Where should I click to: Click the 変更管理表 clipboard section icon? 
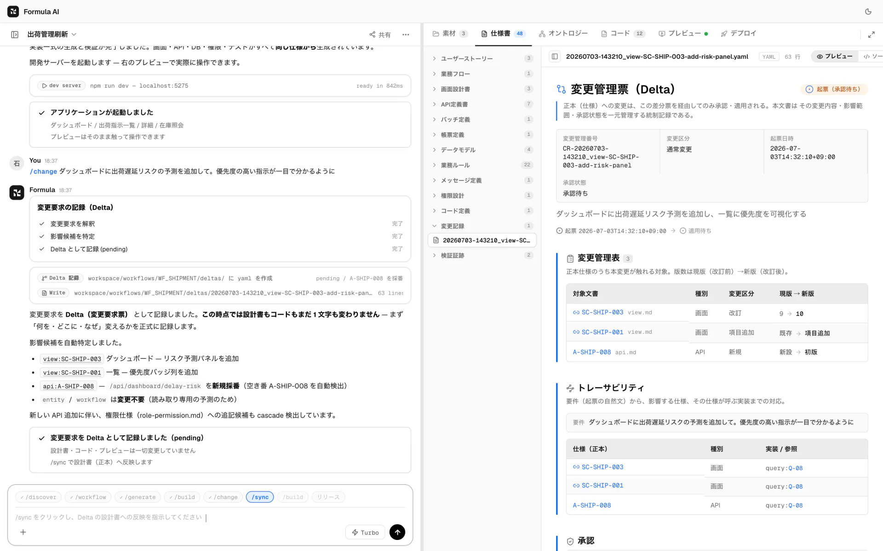coord(570,259)
